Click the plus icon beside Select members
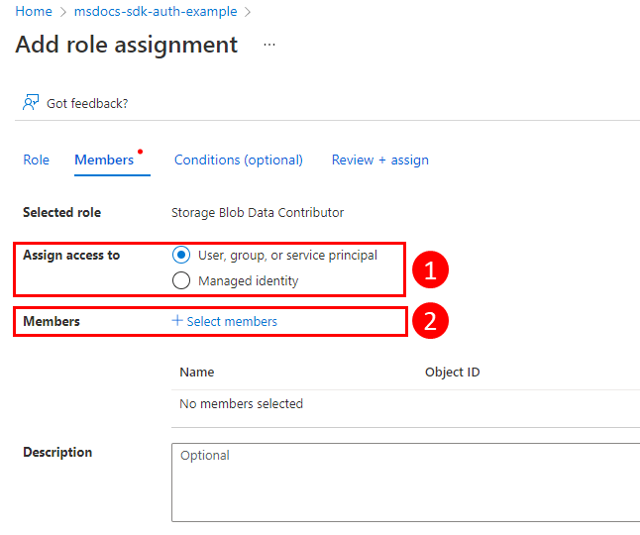 [x=177, y=321]
